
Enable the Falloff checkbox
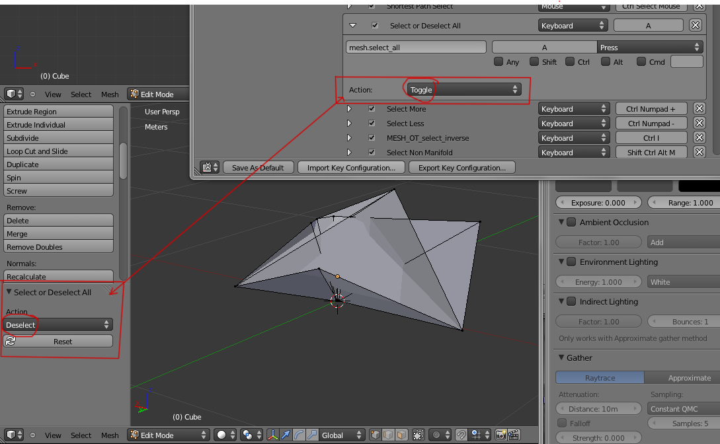(561, 423)
